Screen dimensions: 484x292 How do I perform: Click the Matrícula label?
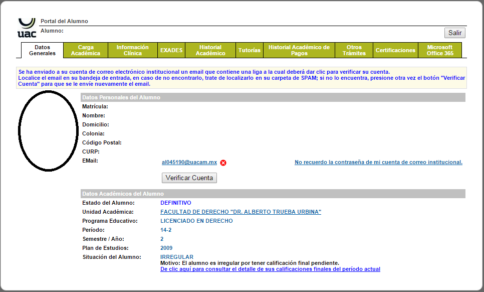tap(95, 106)
